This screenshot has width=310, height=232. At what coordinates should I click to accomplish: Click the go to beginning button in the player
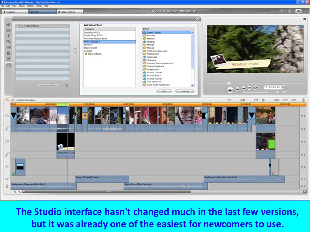(x=237, y=89)
